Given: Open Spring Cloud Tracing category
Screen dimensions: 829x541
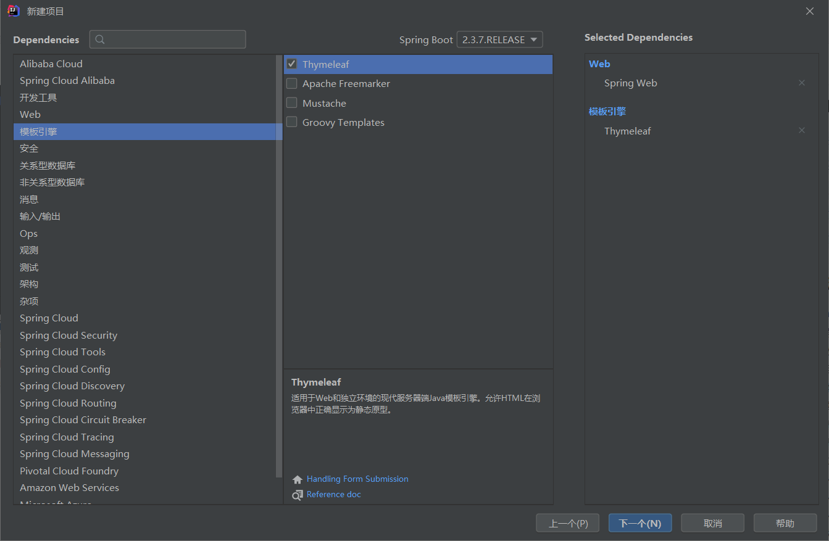Looking at the screenshot, I should click(x=144, y=437).
